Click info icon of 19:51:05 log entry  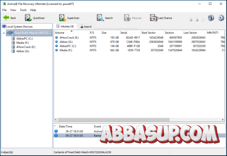tap(56, 135)
